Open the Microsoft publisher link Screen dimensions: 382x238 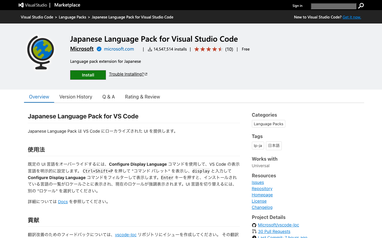click(x=82, y=49)
